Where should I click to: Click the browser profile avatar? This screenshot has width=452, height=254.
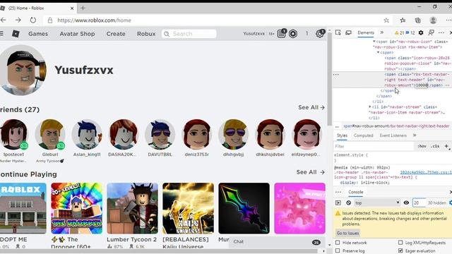tap(433, 20)
